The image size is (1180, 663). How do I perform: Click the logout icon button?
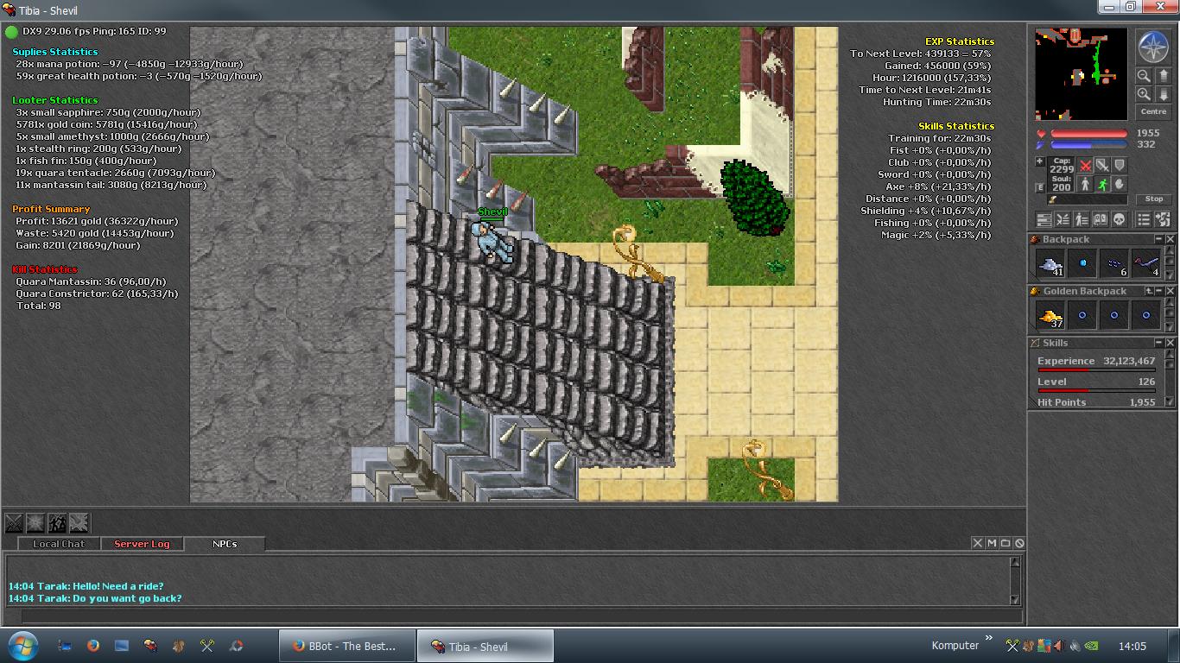pos(1163,219)
